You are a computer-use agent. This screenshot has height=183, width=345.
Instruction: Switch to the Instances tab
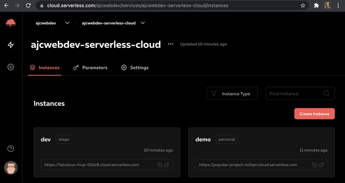tap(44, 68)
